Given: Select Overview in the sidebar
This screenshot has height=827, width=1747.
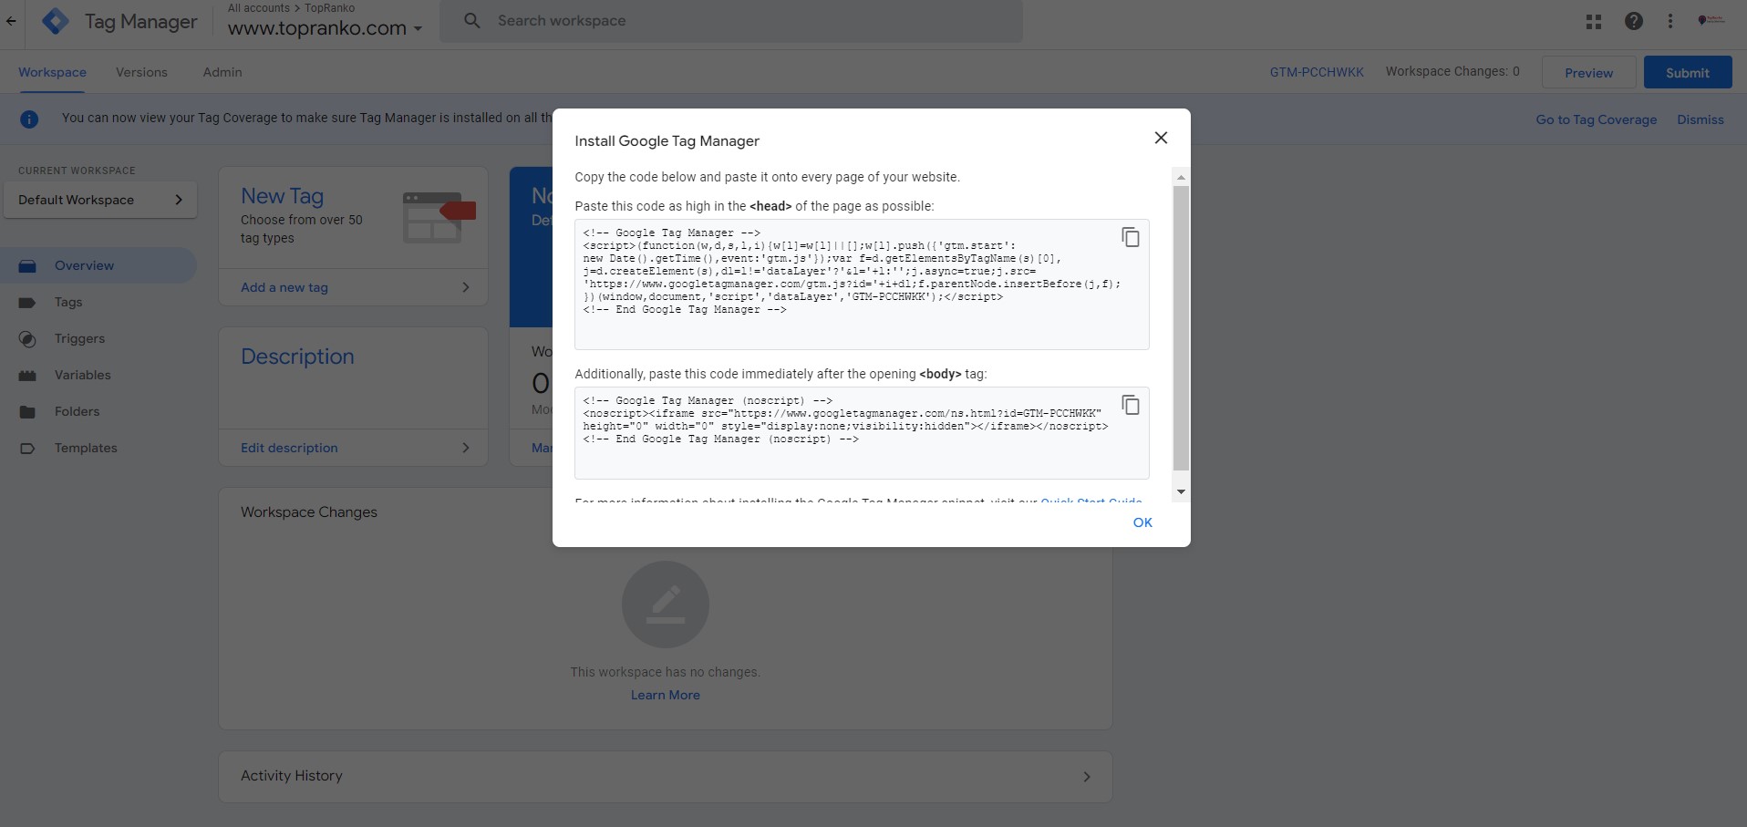Looking at the screenshot, I should [98, 265].
